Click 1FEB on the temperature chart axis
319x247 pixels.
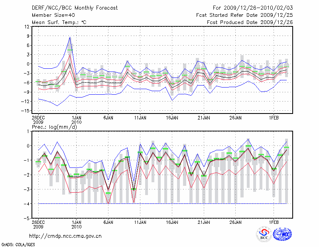click(x=274, y=118)
